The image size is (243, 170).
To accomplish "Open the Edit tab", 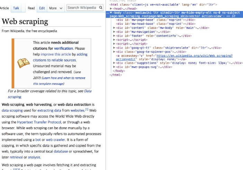I will [x=42, y=8].
